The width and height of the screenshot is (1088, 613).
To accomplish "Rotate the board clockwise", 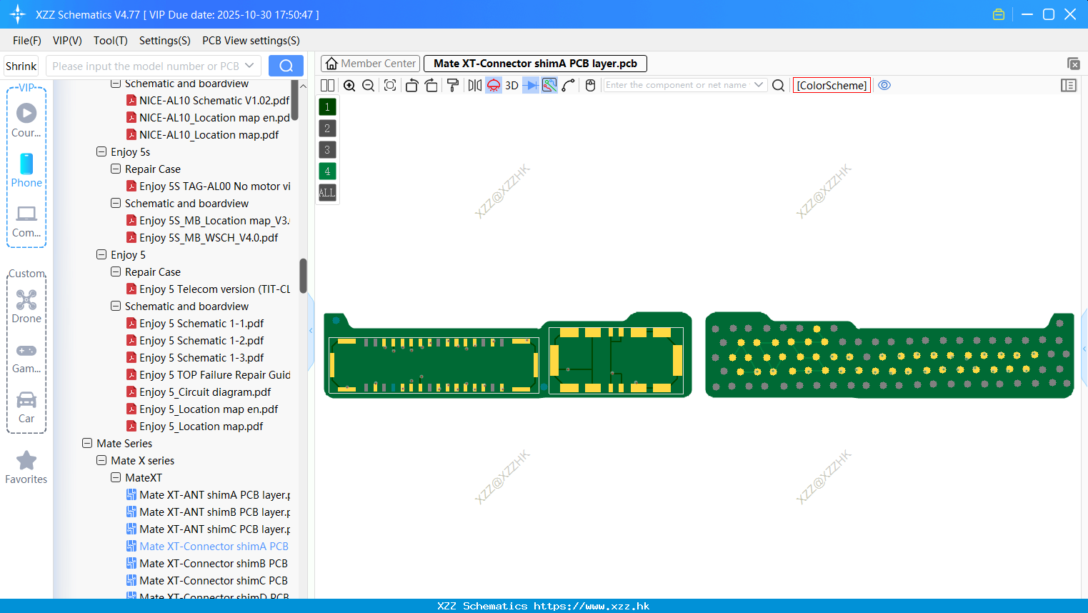I will [431, 86].
